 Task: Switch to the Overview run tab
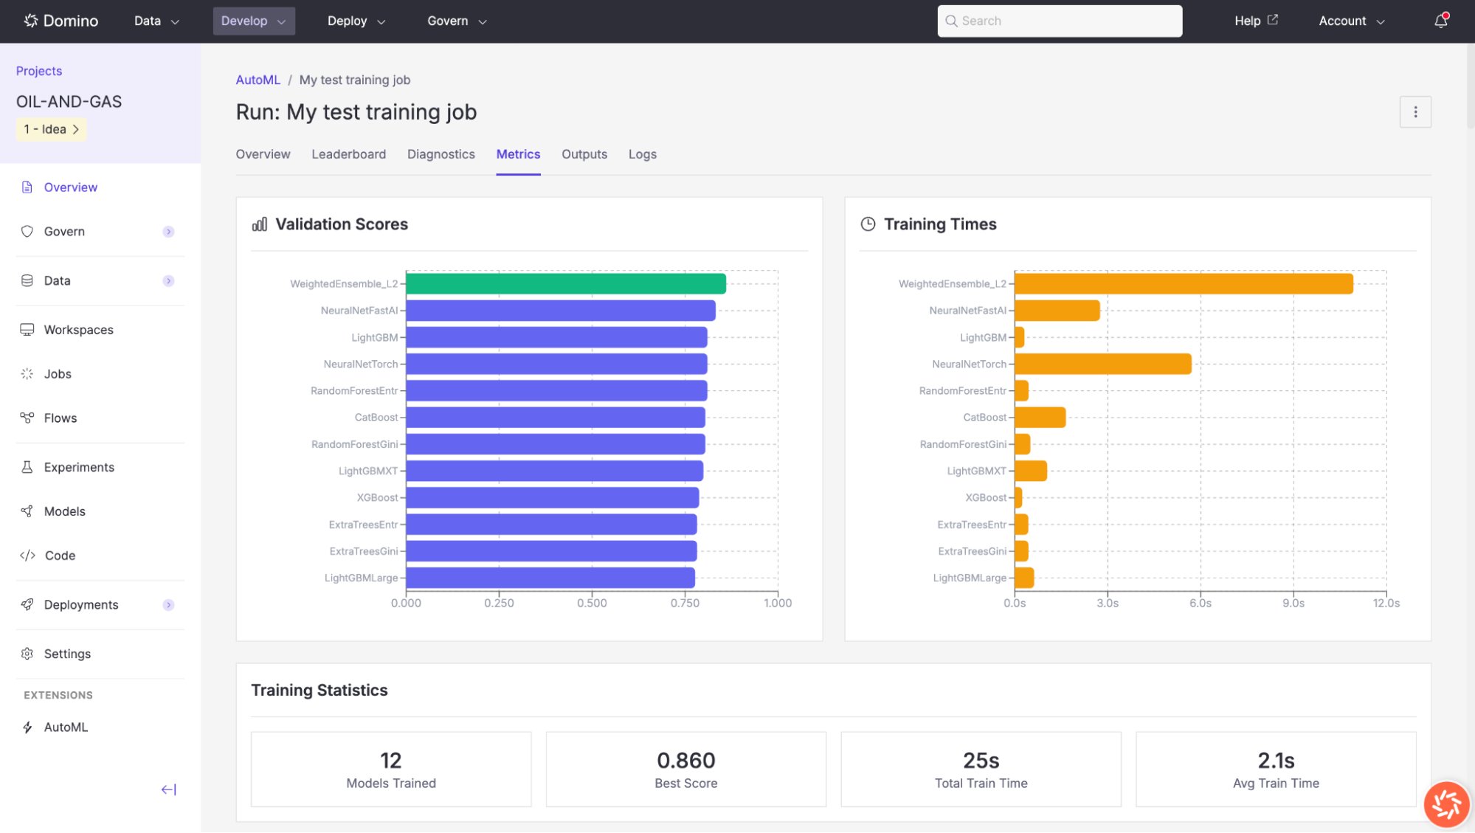click(263, 154)
